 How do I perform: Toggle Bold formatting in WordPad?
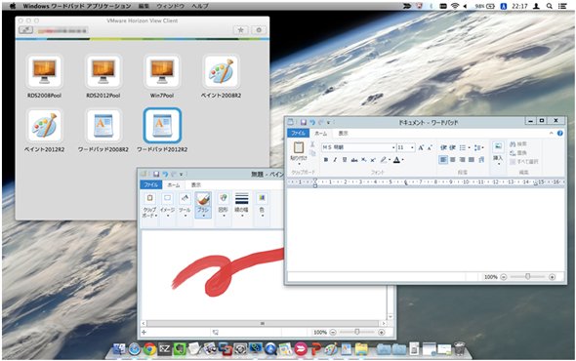tap(325, 160)
